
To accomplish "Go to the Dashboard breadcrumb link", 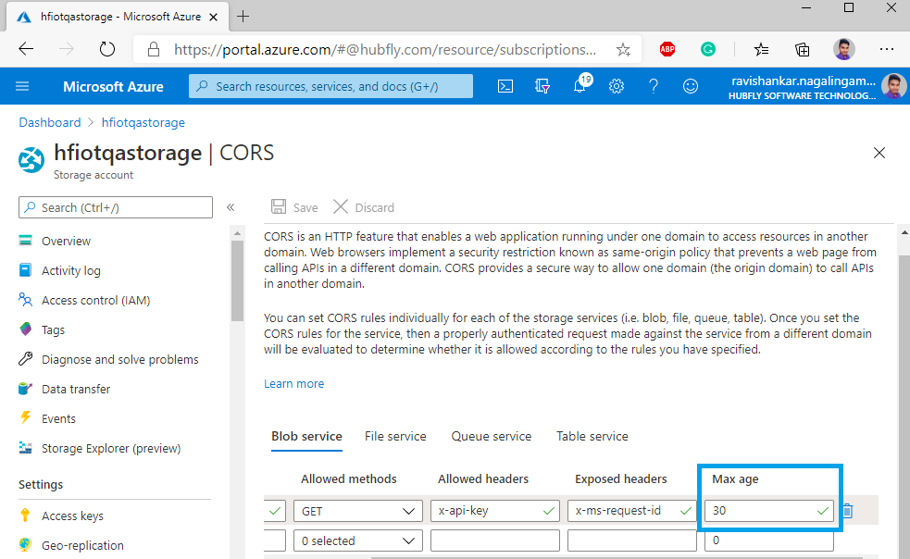I will pyautogui.click(x=50, y=122).
